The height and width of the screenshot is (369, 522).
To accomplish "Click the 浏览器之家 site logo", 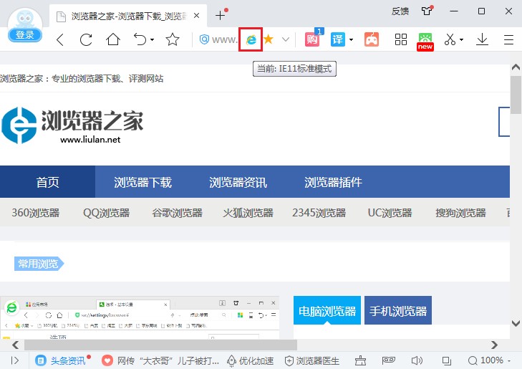I will [72, 125].
